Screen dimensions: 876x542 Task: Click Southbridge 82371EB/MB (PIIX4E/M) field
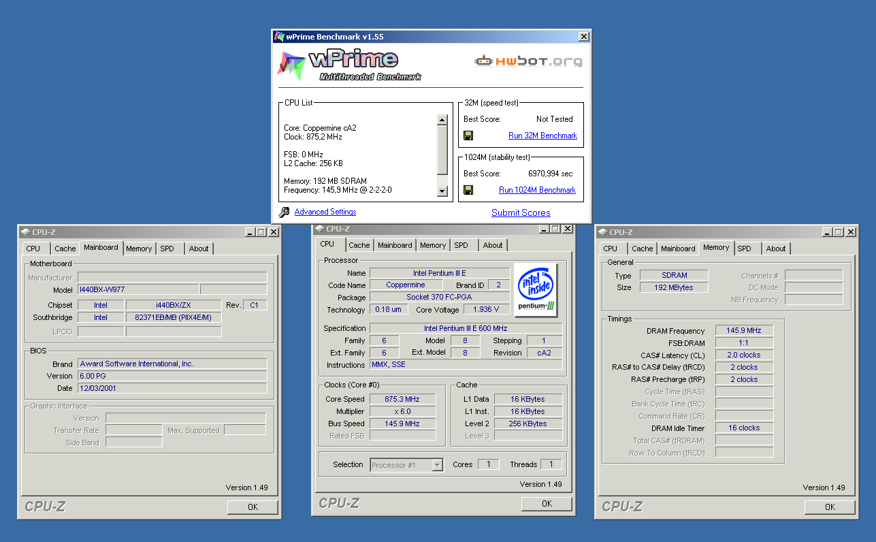(174, 318)
